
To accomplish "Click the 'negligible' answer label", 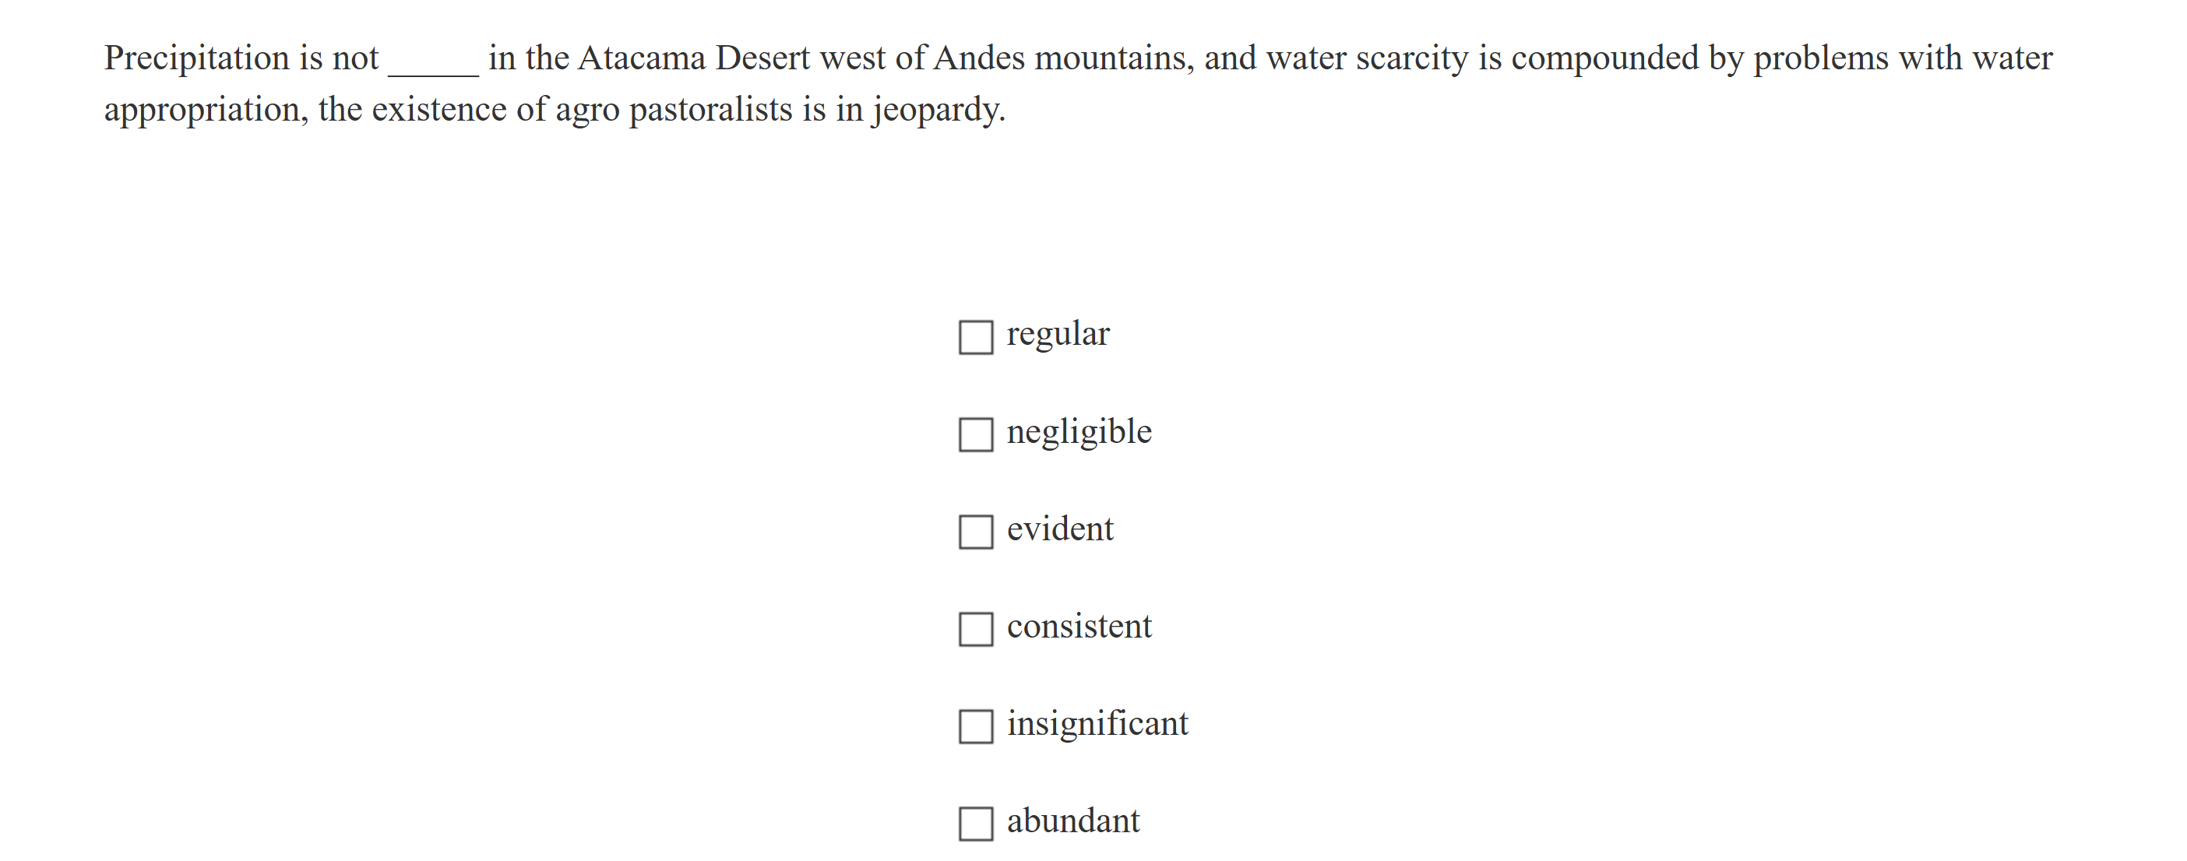I will (1078, 432).
